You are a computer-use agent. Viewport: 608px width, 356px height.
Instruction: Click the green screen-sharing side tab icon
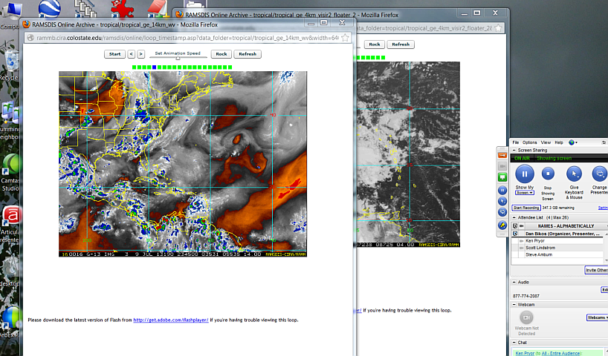502,178
